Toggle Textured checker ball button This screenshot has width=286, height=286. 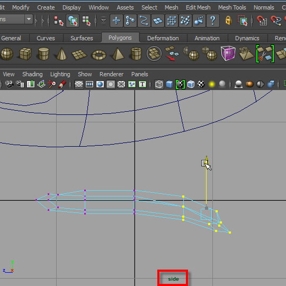click(201, 84)
